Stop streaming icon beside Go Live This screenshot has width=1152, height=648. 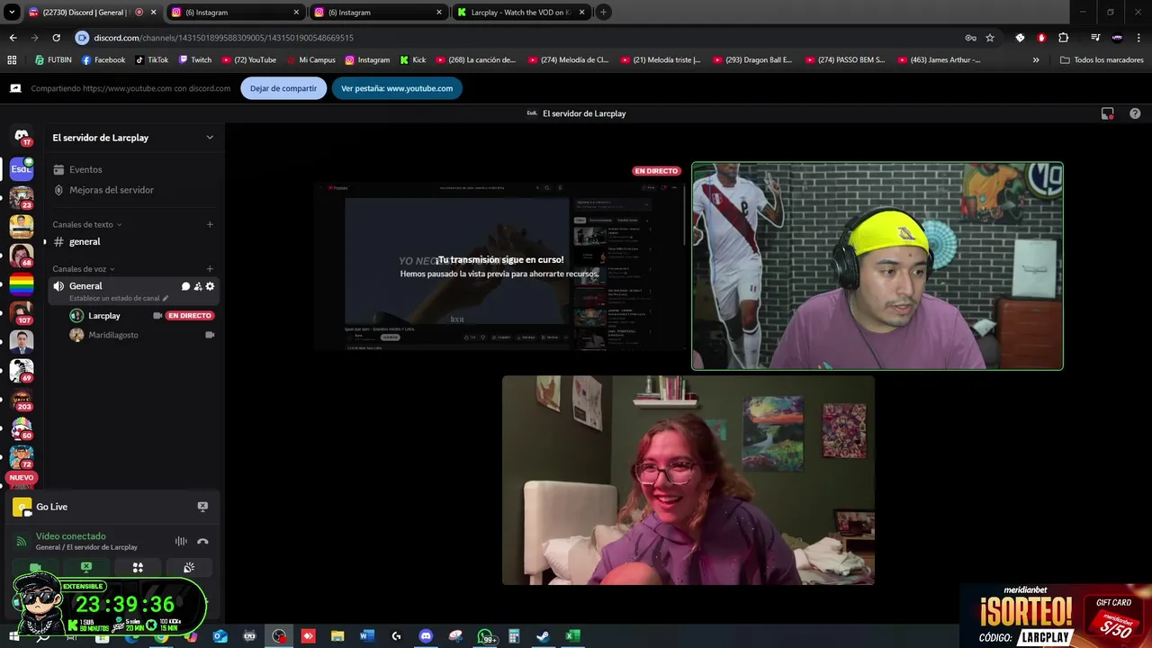[202, 507]
